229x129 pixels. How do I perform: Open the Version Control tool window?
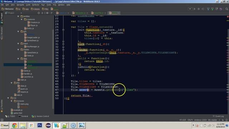(40, 116)
